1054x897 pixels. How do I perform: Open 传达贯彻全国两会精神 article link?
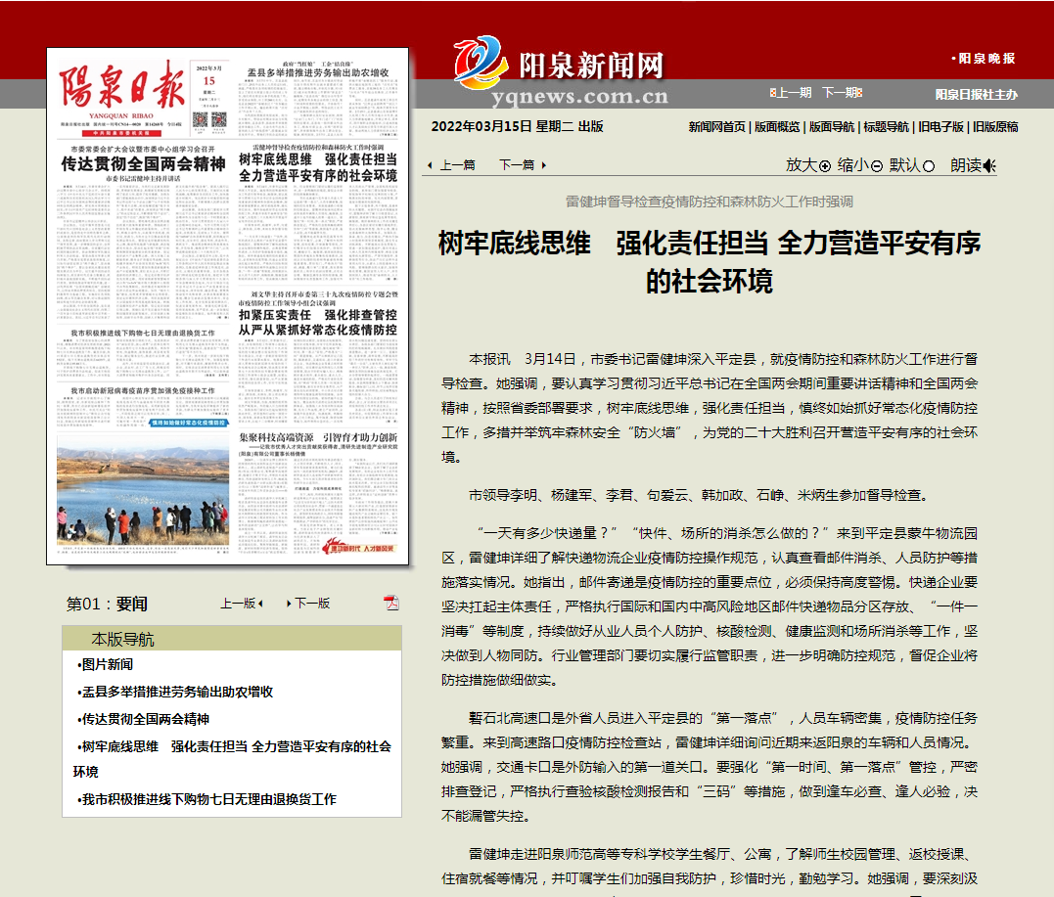(x=146, y=719)
